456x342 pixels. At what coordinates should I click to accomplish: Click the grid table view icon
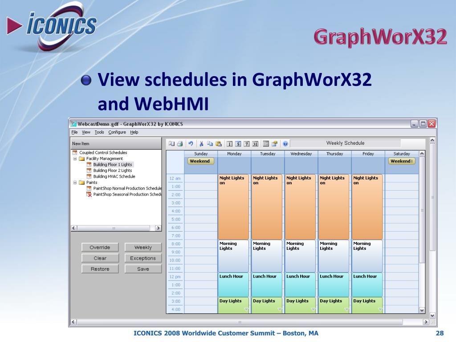[266, 144]
